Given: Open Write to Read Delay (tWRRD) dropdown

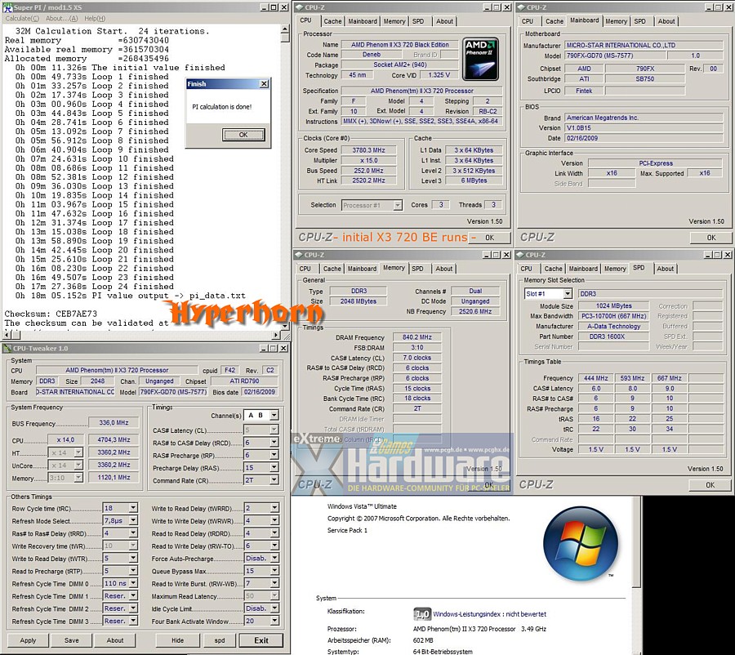Looking at the screenshot, I should click(x=274, y=508).
